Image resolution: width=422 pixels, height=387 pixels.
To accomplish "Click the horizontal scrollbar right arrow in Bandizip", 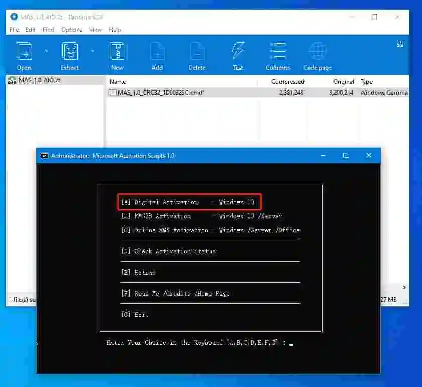I will (404, 287).
